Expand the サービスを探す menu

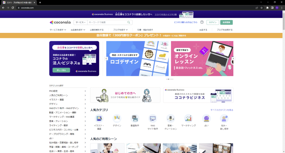58,30
